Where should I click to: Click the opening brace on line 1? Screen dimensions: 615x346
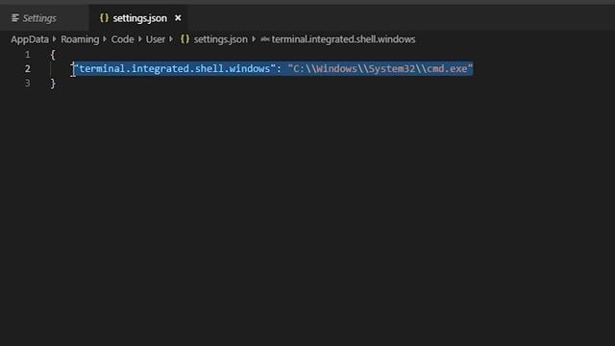[53, 55]
